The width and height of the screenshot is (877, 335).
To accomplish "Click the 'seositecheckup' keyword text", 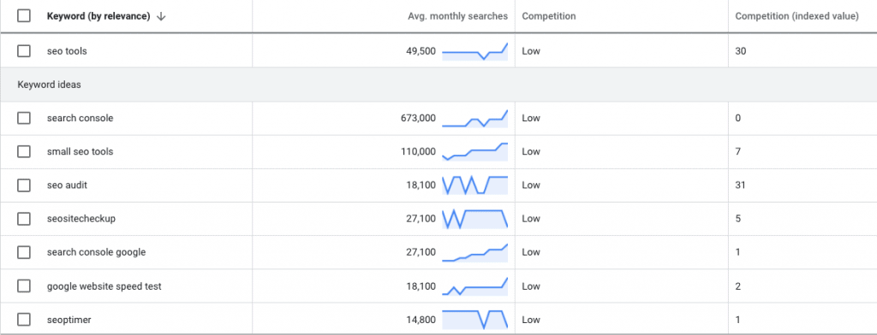I will point(81,219).
